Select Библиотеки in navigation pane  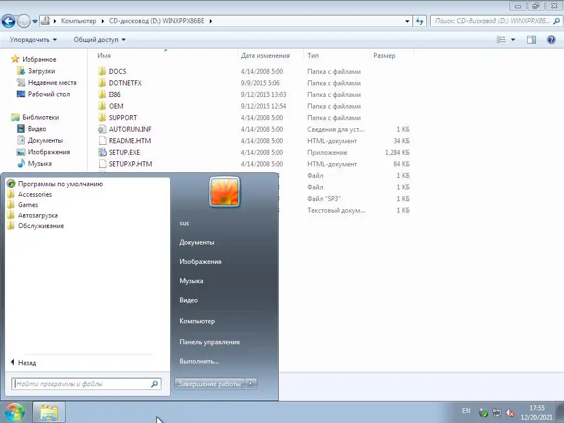40,117
